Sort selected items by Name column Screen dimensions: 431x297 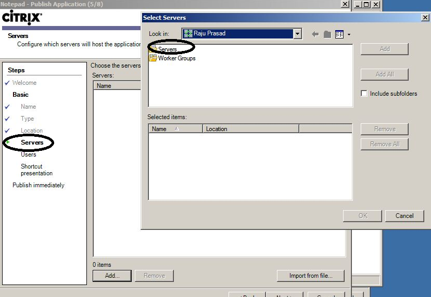coord(175,129)
